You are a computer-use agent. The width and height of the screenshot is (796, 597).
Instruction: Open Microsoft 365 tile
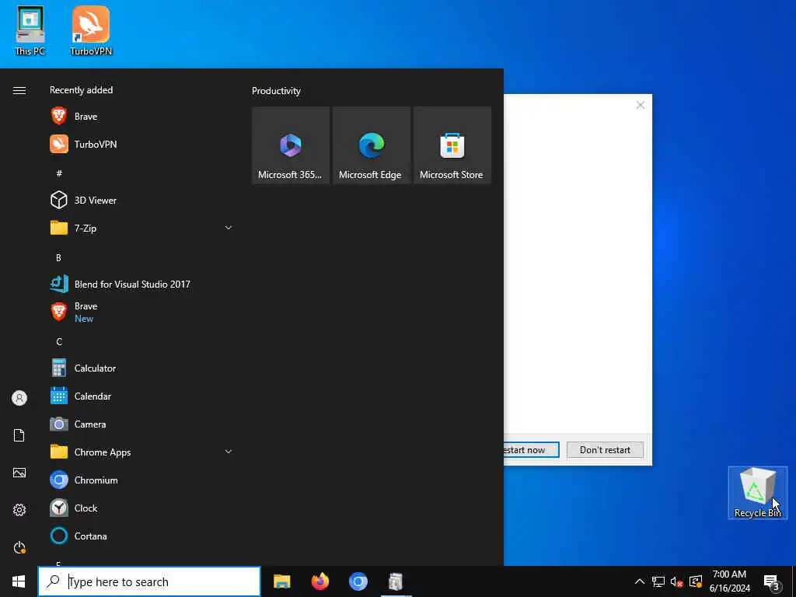point(291,145)
